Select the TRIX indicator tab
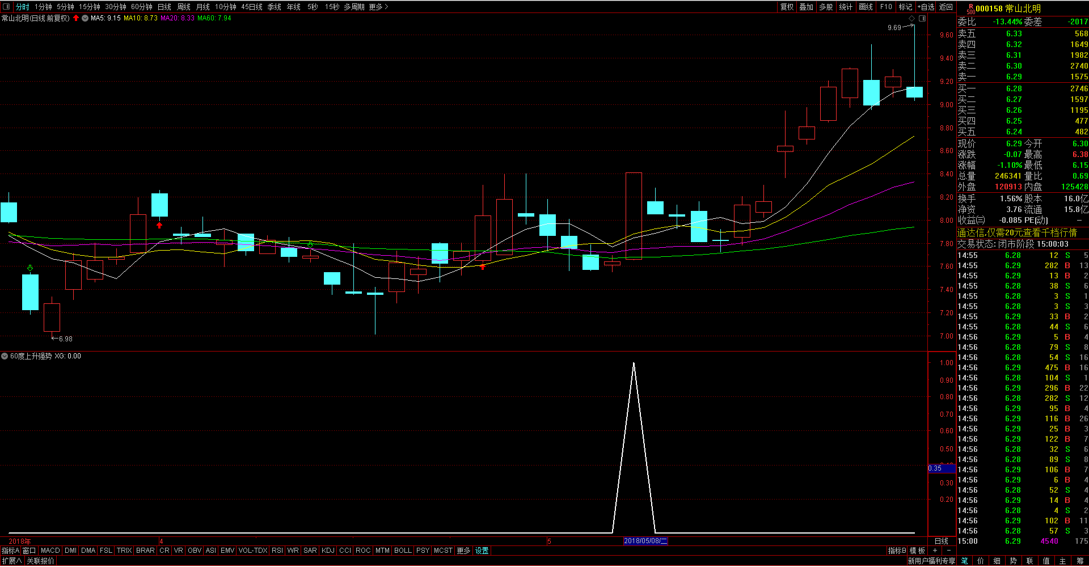Image resolution: width=1089 pixels, height=567 pixels. (x=124, y=551)
